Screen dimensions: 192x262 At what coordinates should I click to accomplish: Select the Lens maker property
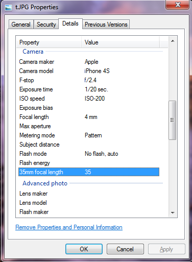pyautogui.click(x=33, y=194)
